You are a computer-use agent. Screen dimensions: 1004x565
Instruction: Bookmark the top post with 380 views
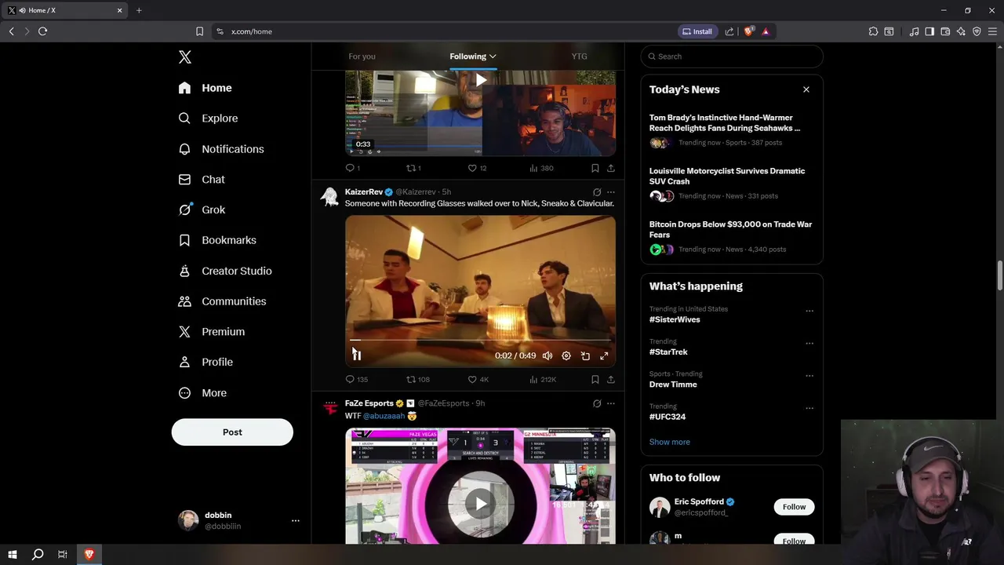click(595, 168)
